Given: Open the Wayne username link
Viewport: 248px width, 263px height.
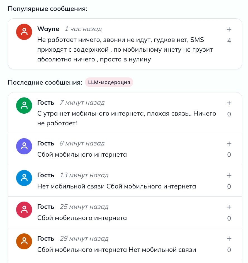Looking at the screenshot, I should point(48,29).
